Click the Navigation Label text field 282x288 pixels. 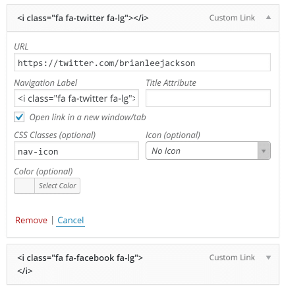pos(76,98)
